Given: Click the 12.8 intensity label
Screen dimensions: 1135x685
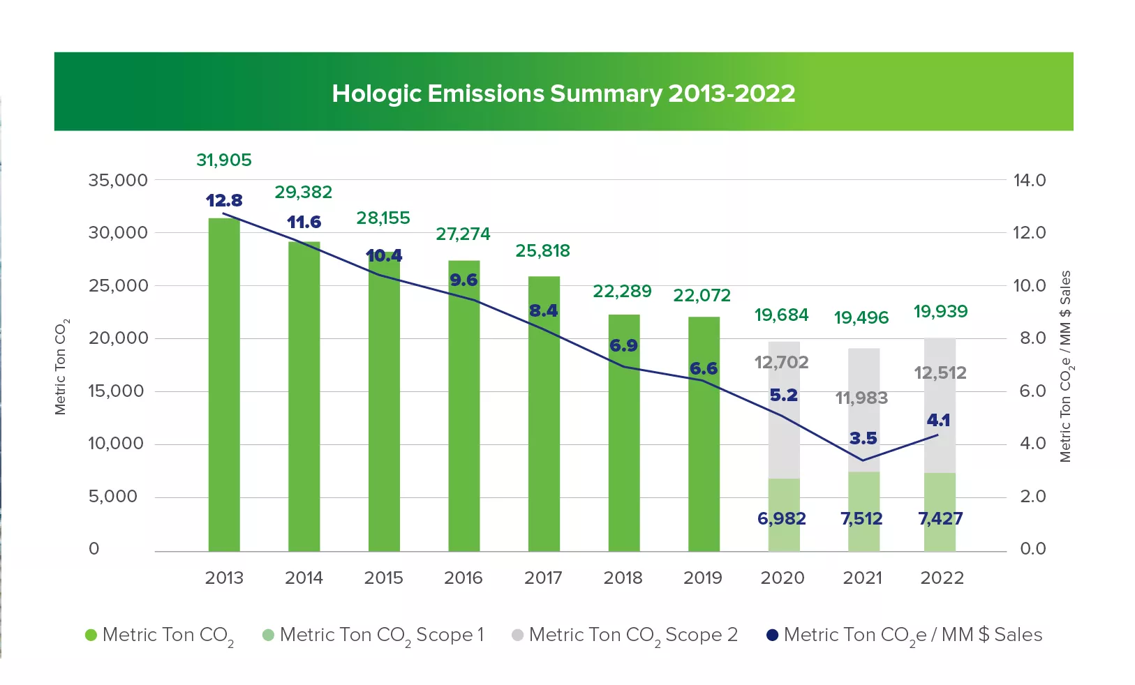Looking at the screenshot, I should pos(224,201).
